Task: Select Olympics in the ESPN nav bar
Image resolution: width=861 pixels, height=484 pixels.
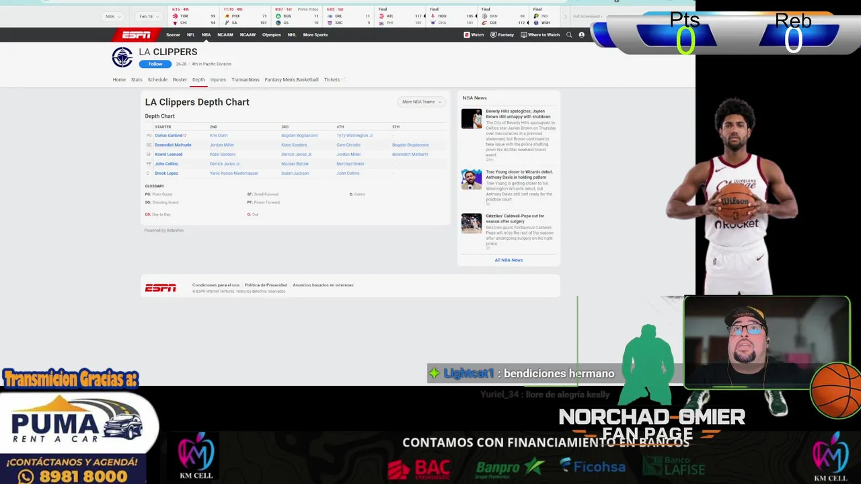Action: tap(272, 35)
